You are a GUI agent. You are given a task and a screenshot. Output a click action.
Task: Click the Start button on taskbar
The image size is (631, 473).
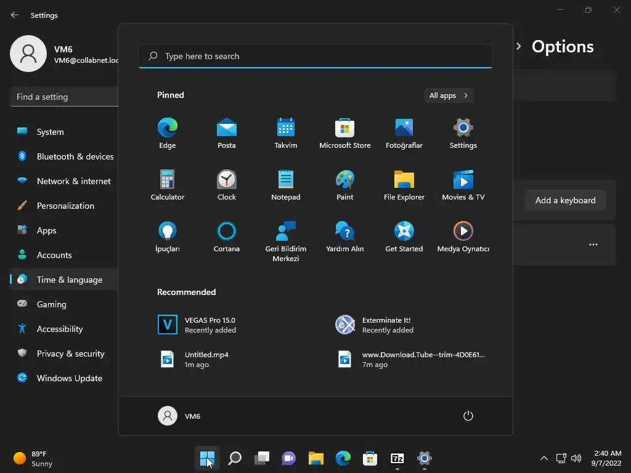click(207, 458)
